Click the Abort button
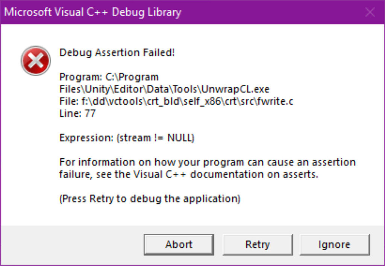This screenshot has height=266, width=385. (179, 245)
